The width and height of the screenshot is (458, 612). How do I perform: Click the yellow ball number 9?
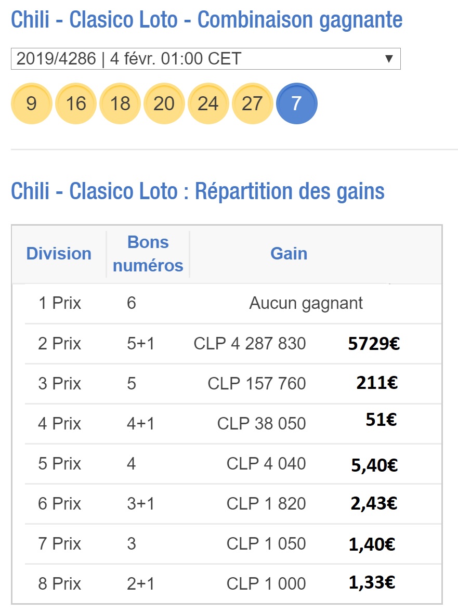point(32,103)
